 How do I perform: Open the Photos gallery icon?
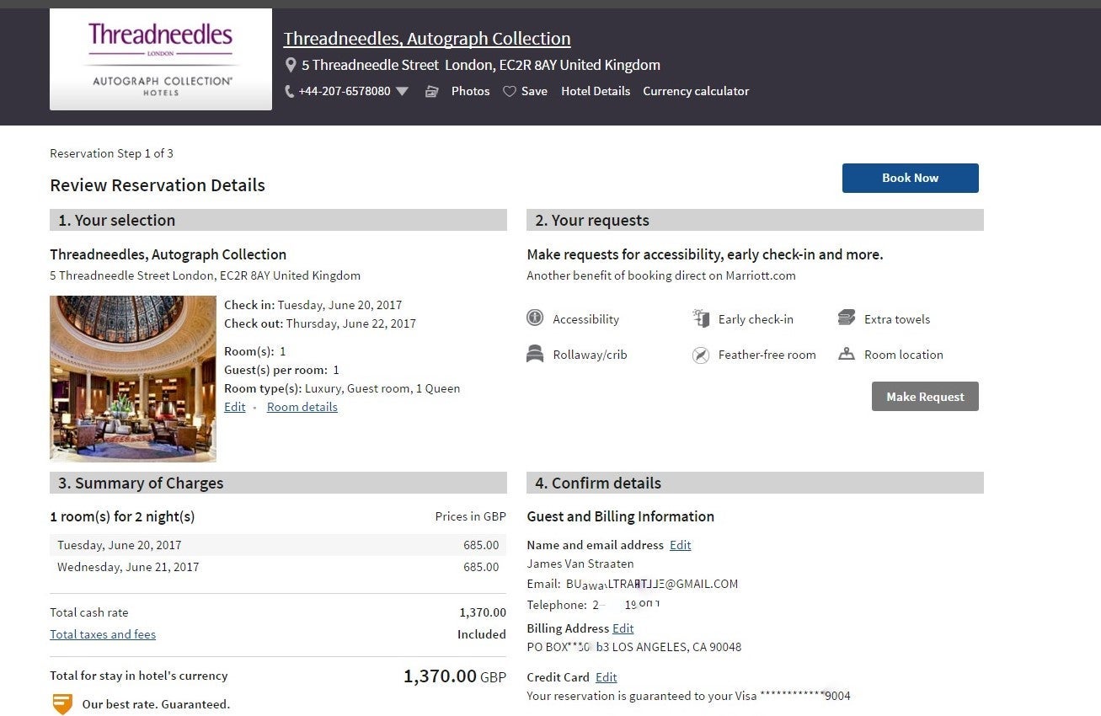[x=431, y=91]
